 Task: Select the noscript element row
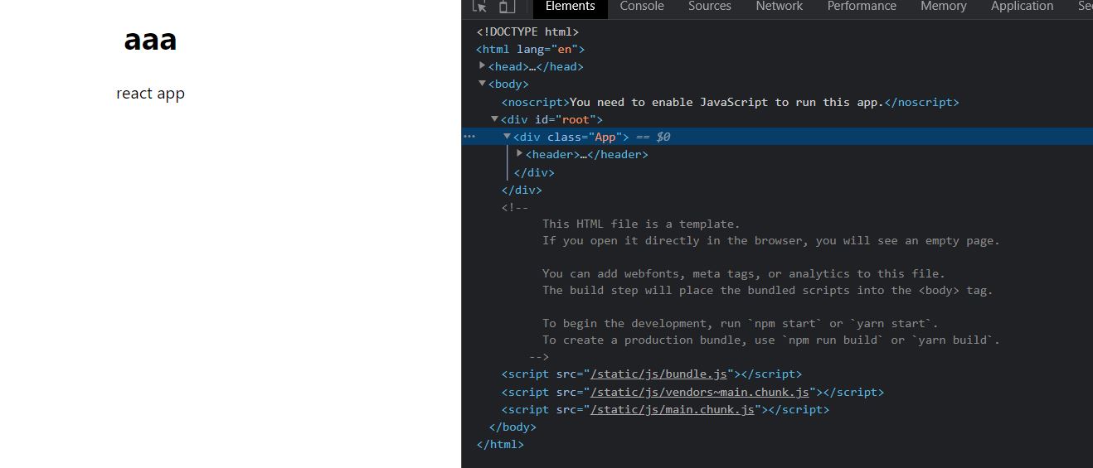730,102
